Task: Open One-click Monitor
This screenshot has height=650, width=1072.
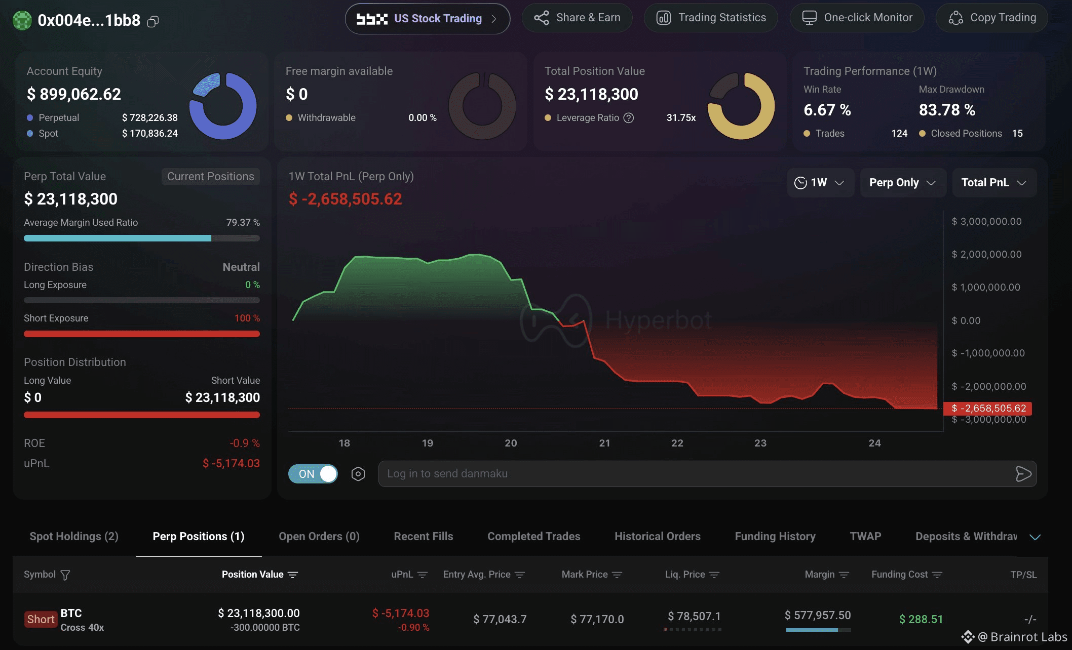Action: point(857,18)
